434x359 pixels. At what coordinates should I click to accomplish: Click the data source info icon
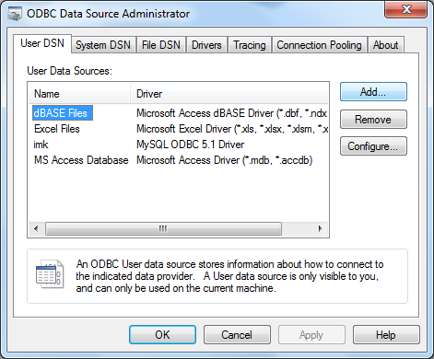(50, 274)
